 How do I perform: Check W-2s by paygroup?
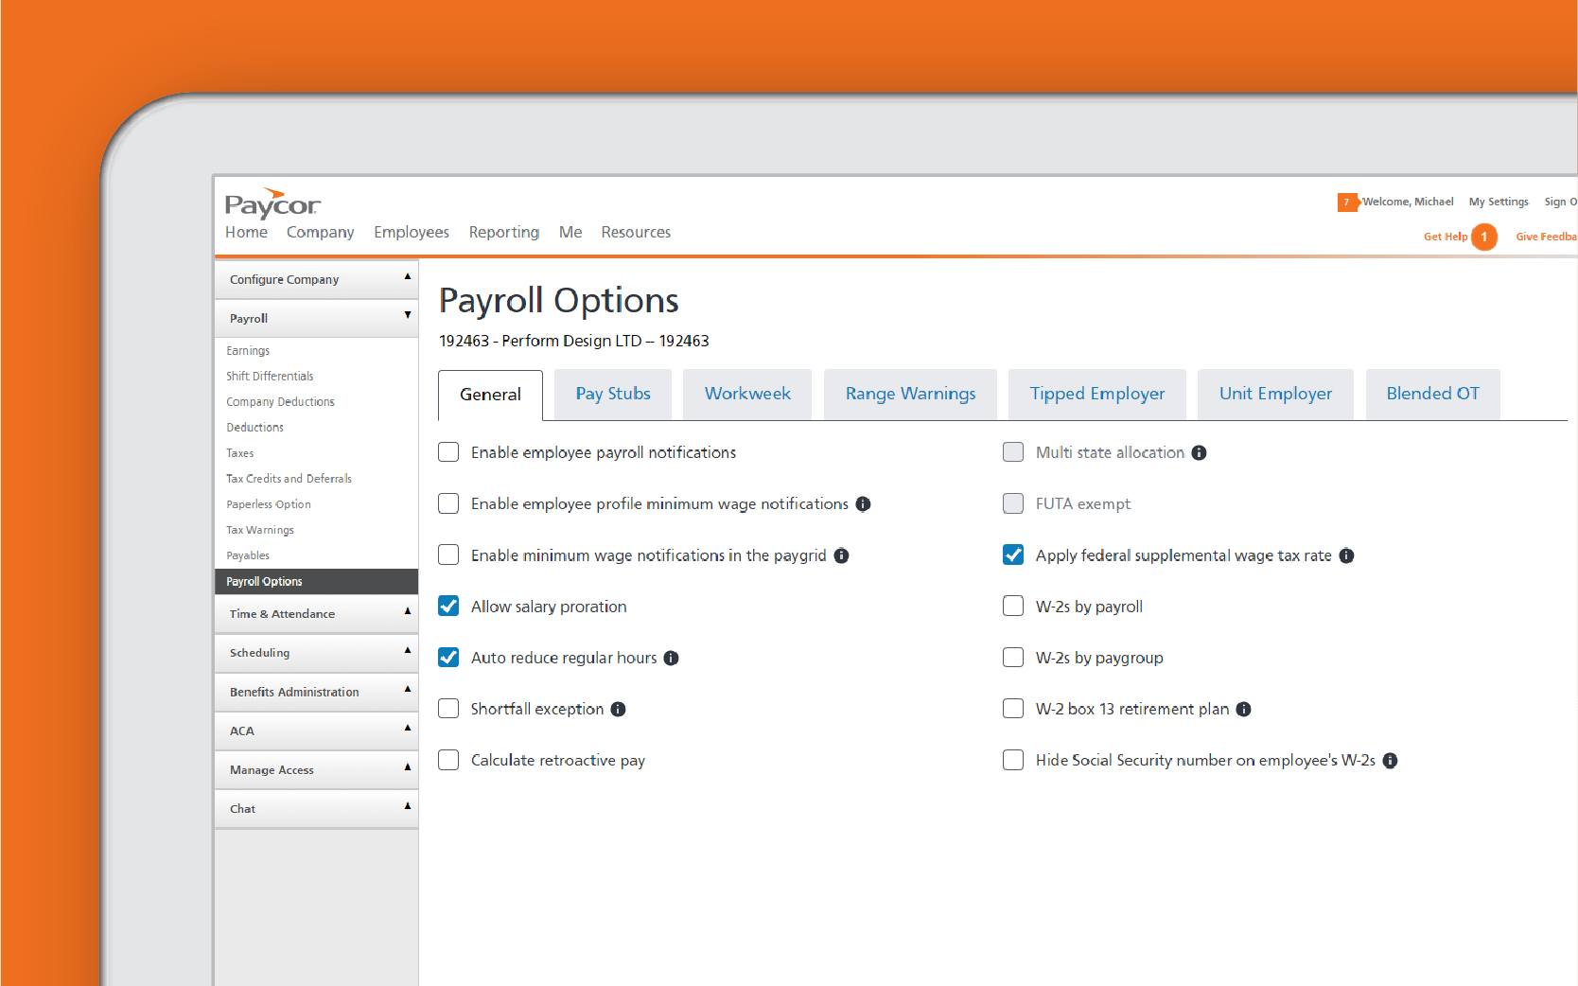click(x=1013, y=657)
